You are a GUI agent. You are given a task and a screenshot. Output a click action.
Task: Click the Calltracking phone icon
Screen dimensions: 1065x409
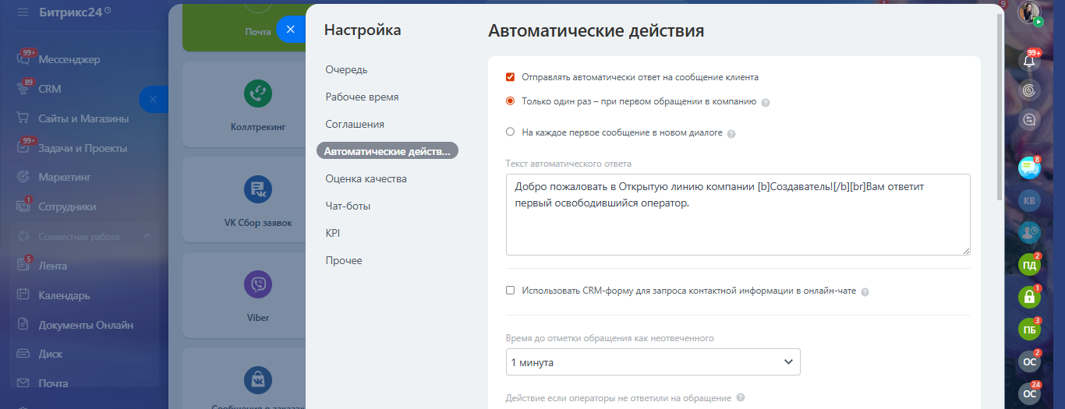[x=257, y=93]
